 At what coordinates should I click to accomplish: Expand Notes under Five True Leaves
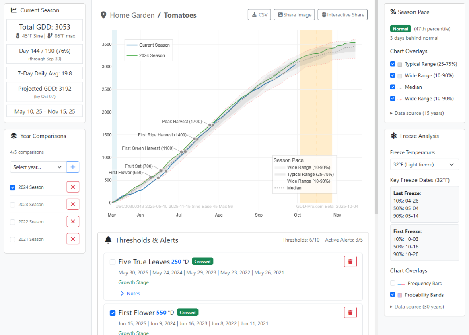click(x=130, y=294)
